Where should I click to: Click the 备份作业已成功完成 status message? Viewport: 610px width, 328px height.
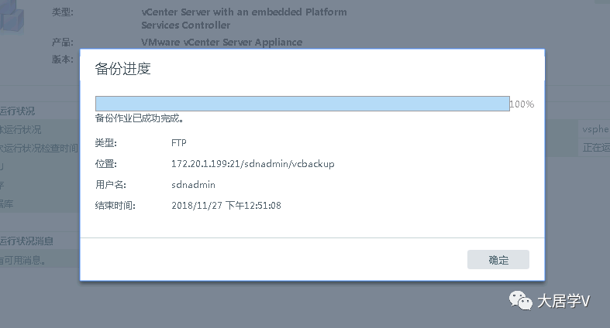[139, 118]
